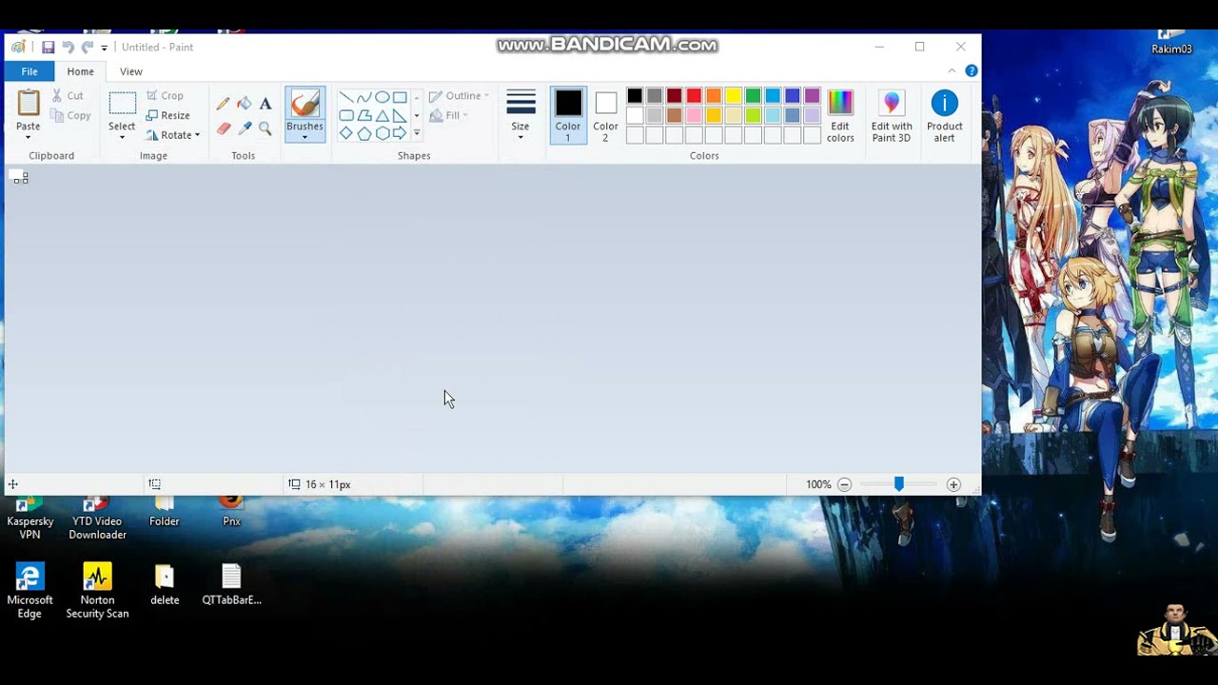The image size is (1218, 685).
Task: Click the Crop button
Action: [165, 96]
